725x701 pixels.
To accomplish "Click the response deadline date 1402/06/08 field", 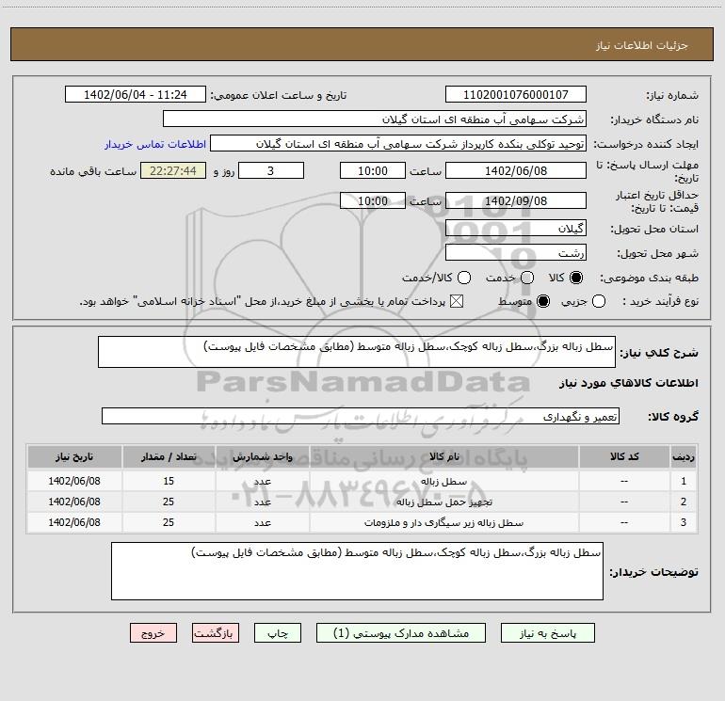I will [516, 171].
